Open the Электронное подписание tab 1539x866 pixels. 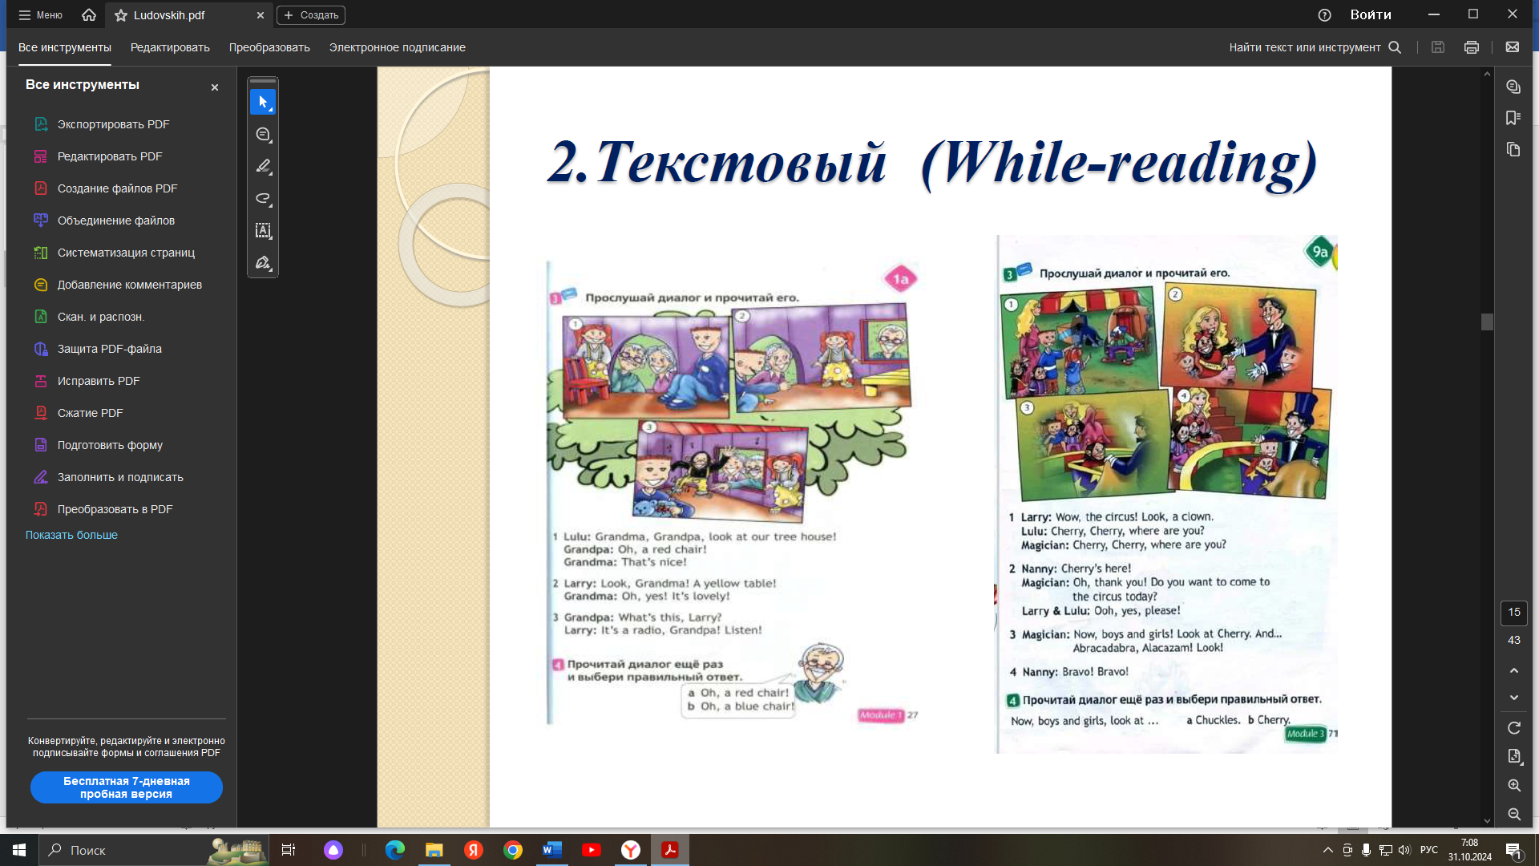(397, 47)
